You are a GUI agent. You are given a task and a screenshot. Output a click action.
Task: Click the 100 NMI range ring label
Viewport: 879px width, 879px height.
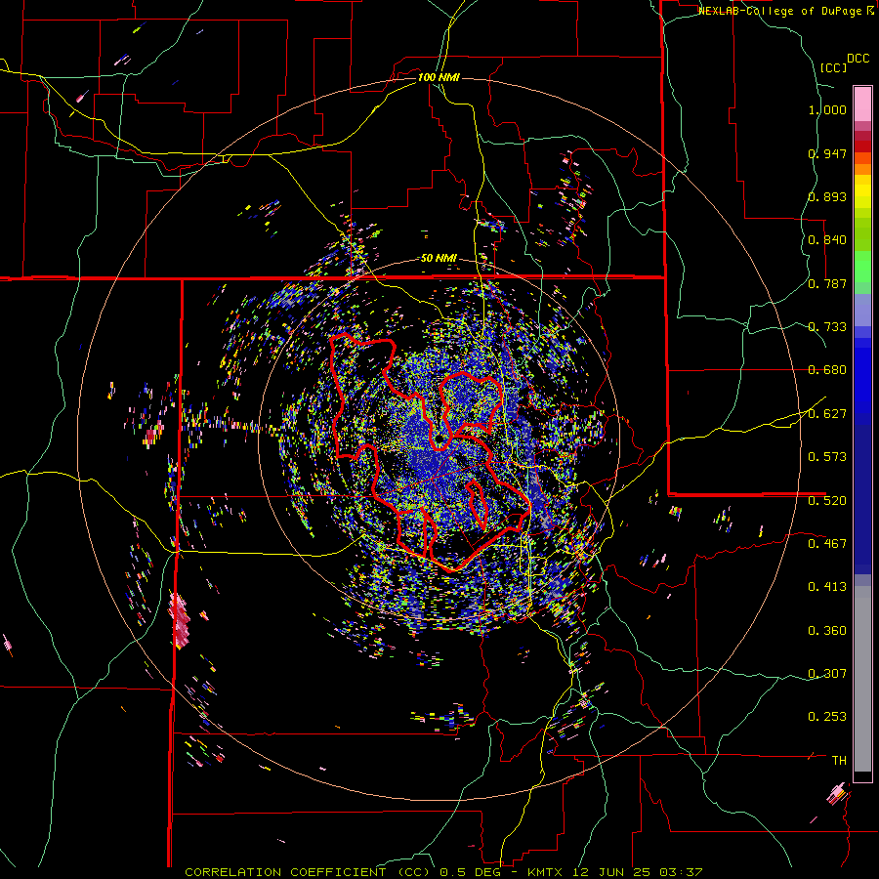point(439,77)
